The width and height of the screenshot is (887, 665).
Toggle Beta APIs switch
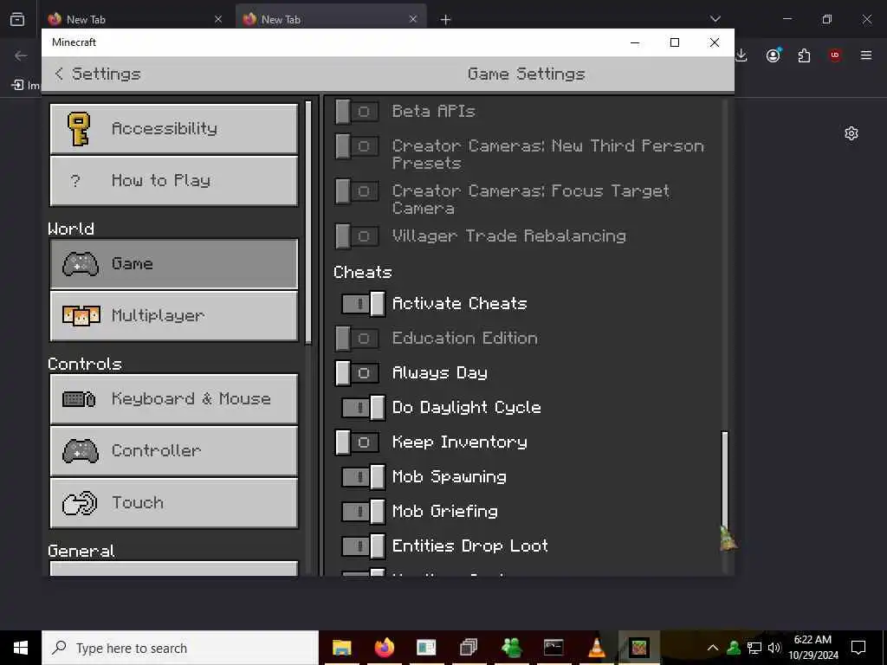357,112
